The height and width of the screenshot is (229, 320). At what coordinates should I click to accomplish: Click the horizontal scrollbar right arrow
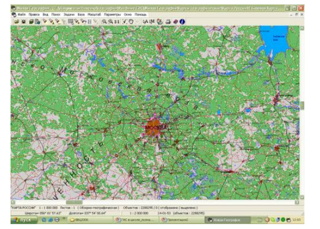tap(297, 202)
